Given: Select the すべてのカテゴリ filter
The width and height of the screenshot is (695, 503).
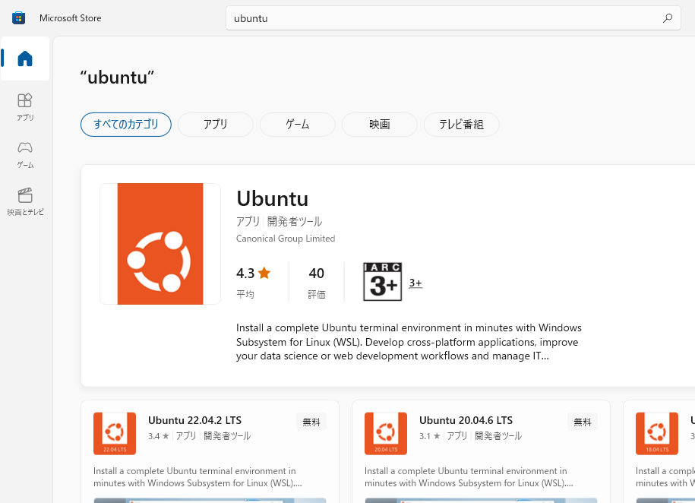Looking at the screenshot, I should click(126, 125).
